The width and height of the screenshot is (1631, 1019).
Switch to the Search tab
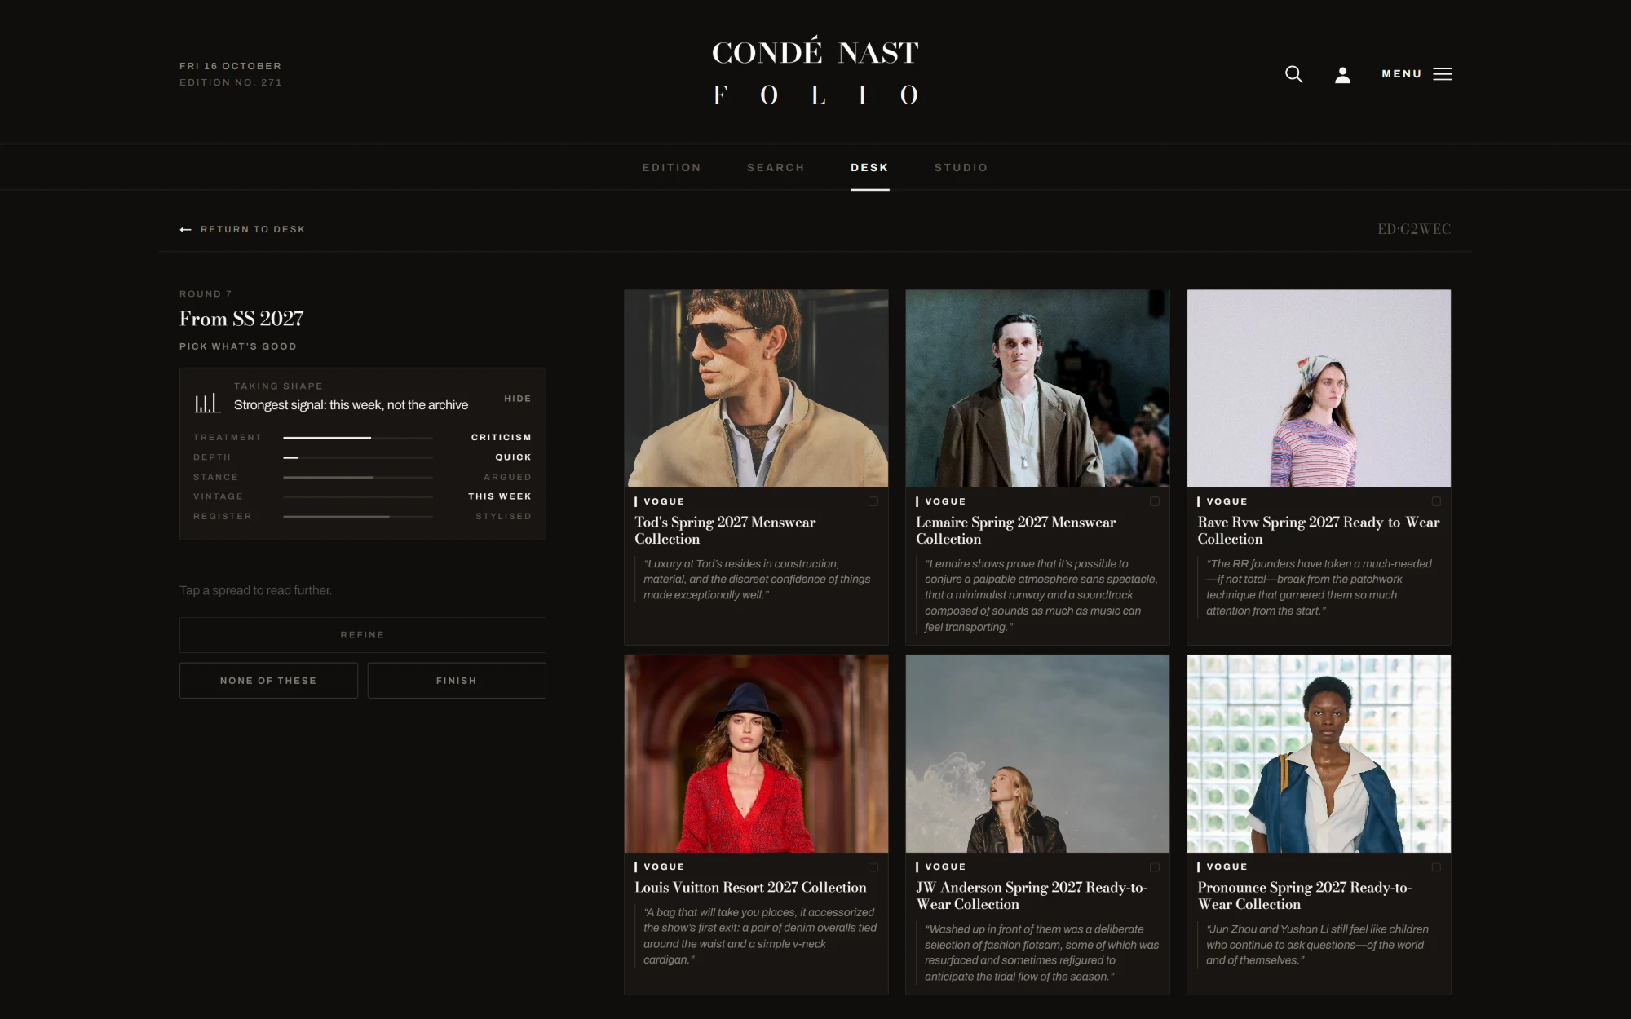click(x=776, y=168)
